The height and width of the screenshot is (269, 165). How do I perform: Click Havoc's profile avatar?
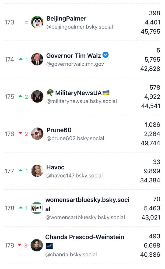37,171
